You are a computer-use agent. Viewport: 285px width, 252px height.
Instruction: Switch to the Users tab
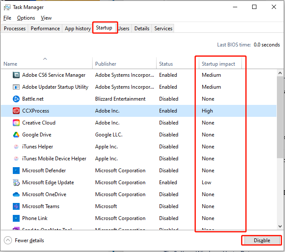click(124, 29)
